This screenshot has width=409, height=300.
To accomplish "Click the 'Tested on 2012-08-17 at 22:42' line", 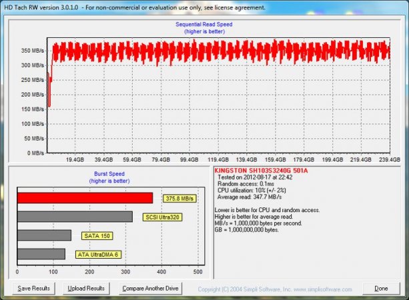I will tap(255, 177).
